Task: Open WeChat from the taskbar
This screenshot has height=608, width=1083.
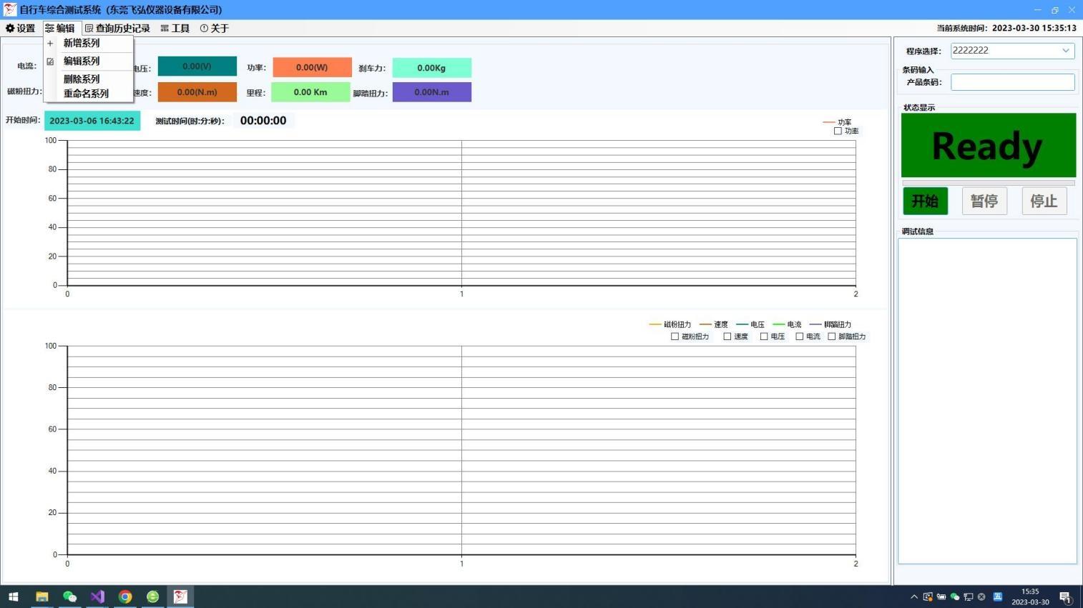Action: 69,597
